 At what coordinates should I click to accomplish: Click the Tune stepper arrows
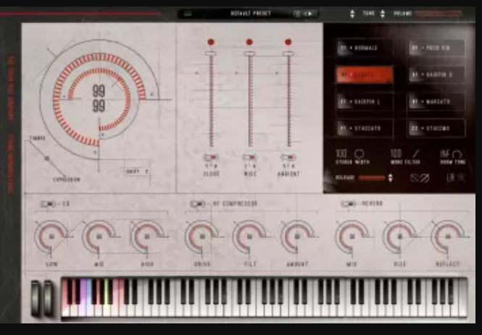383,14
